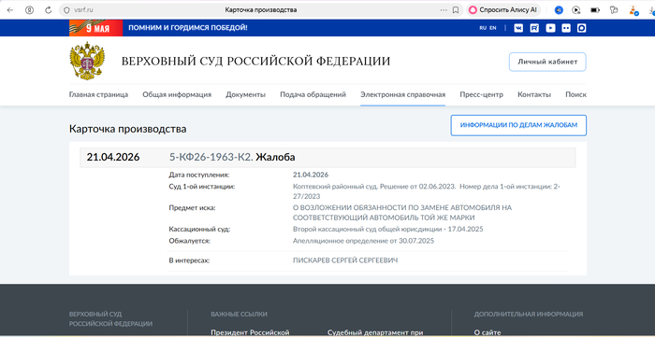The width and height of the screenshot is (655, 337).
Task: Click the 9 Мая ribbon banner
Action: point(95,28)
